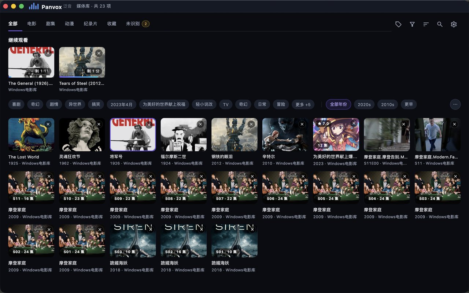469x293 pixels.
Task: Switch to the 收藏 tab
Action: tap(112, 24)
